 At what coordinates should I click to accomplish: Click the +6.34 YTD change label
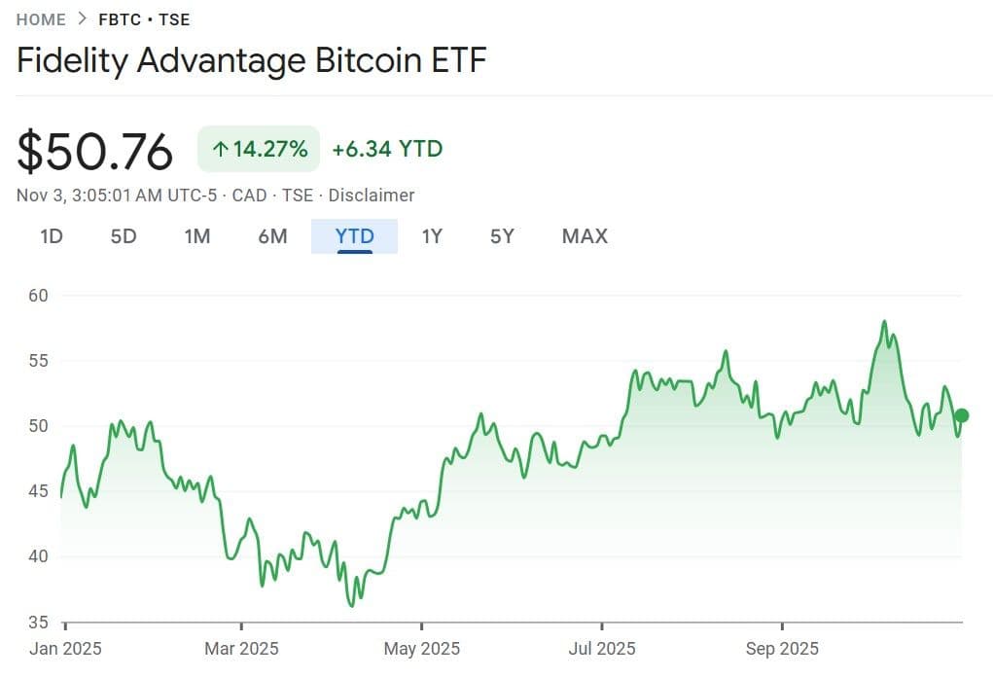tap(387, 149)
